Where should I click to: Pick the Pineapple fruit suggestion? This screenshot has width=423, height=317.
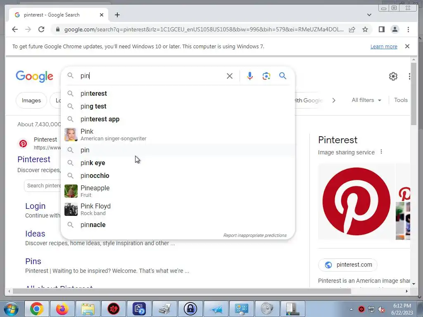pos(178,191)
